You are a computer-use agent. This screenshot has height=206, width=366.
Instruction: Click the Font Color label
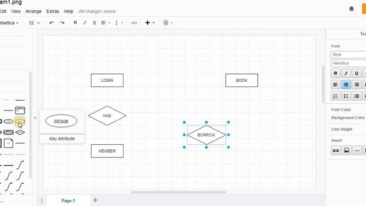pos(341,109)
